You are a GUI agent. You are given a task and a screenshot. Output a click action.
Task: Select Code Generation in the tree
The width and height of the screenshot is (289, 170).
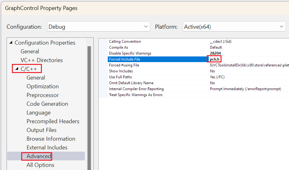coord(47,104)
